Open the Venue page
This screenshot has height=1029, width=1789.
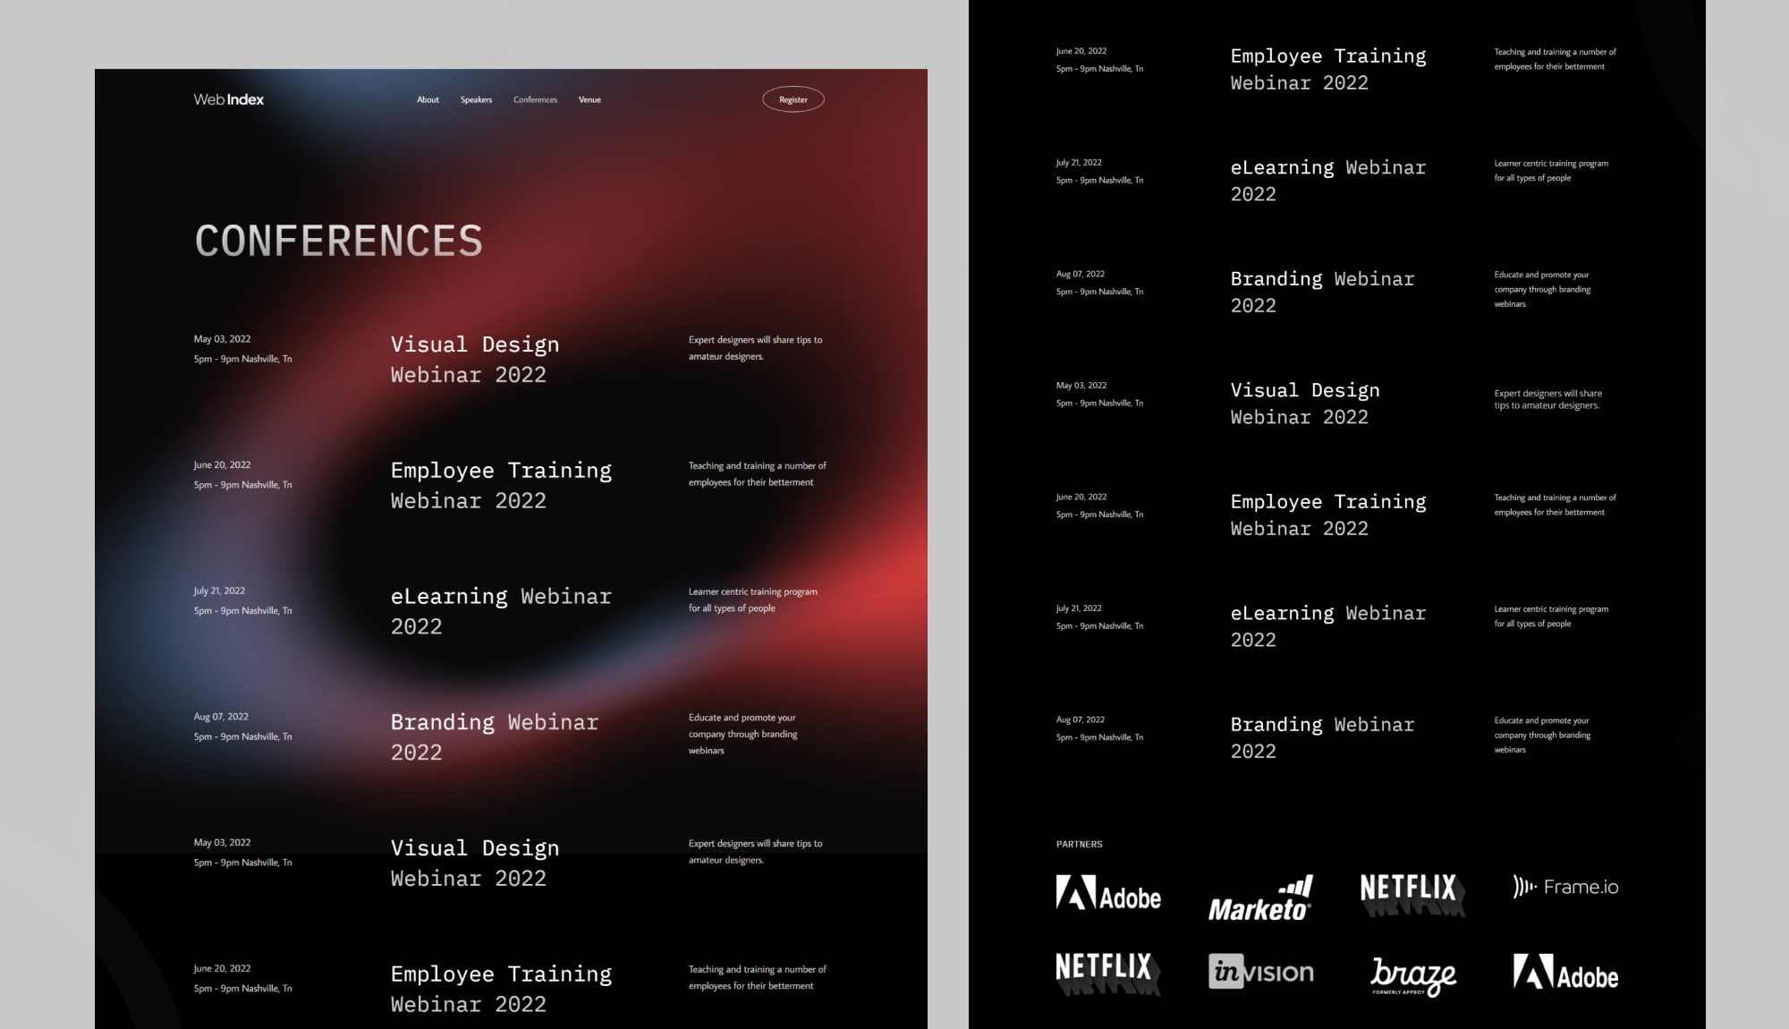pos(589,99)
